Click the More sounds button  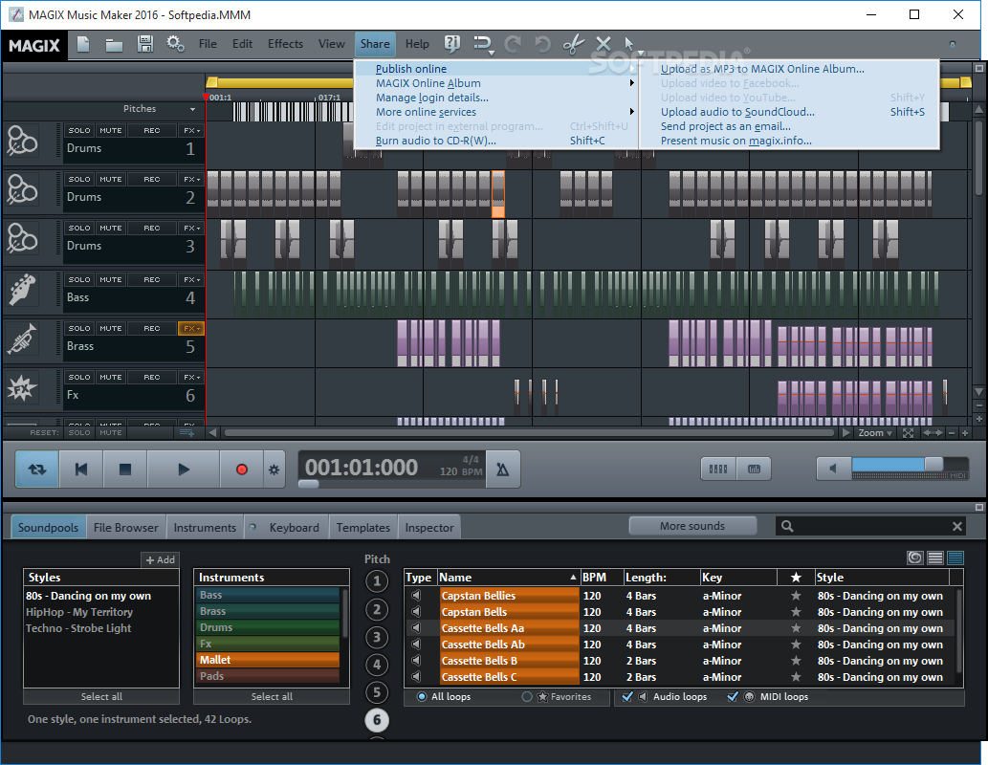[692, 526]
